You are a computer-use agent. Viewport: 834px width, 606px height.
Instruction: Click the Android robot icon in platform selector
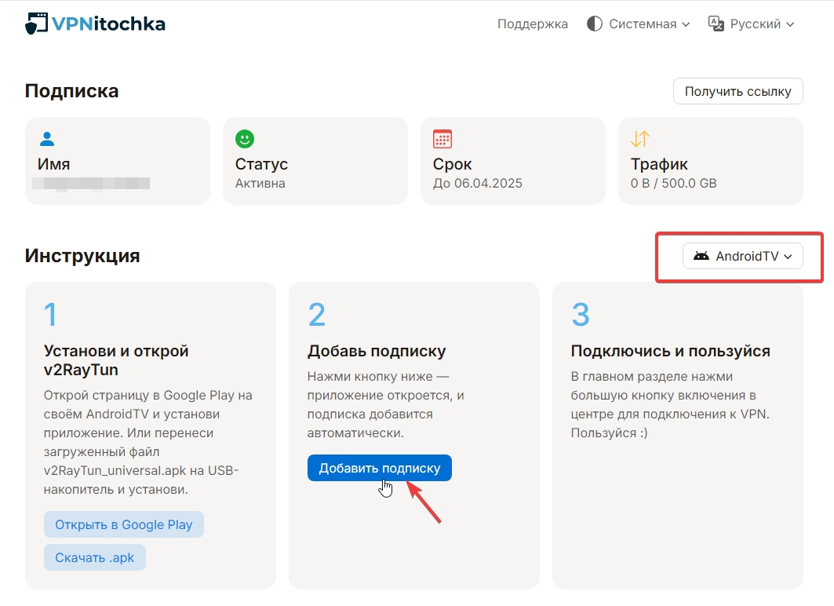pos(701,256)
